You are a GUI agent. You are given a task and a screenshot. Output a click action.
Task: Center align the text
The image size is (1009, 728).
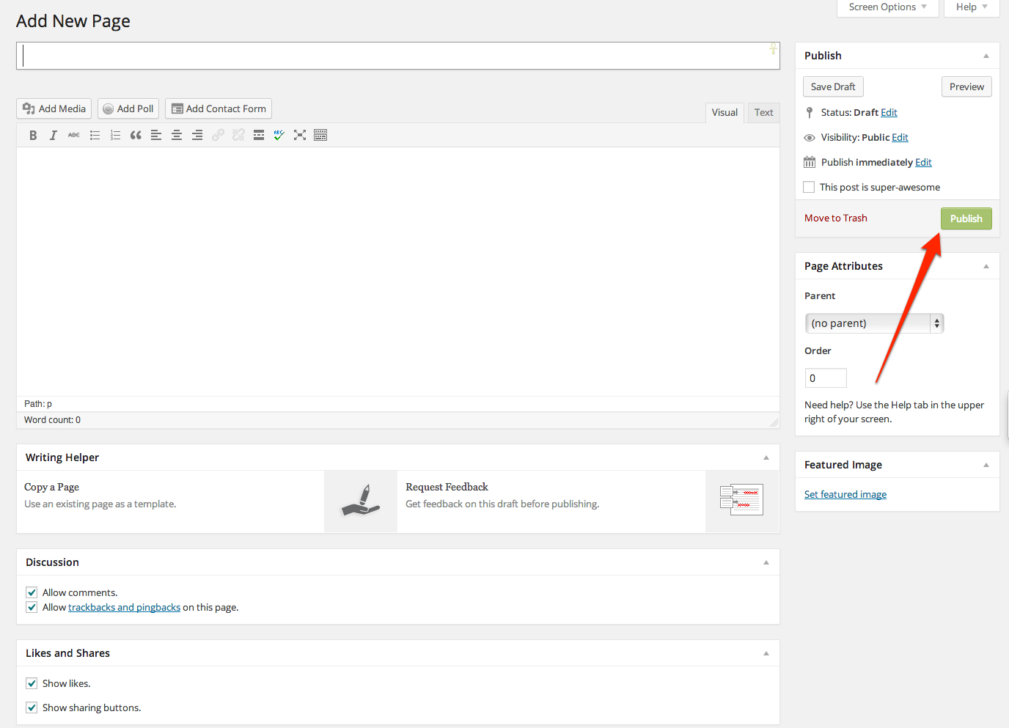pyautogui.click(x=177, y=135)
